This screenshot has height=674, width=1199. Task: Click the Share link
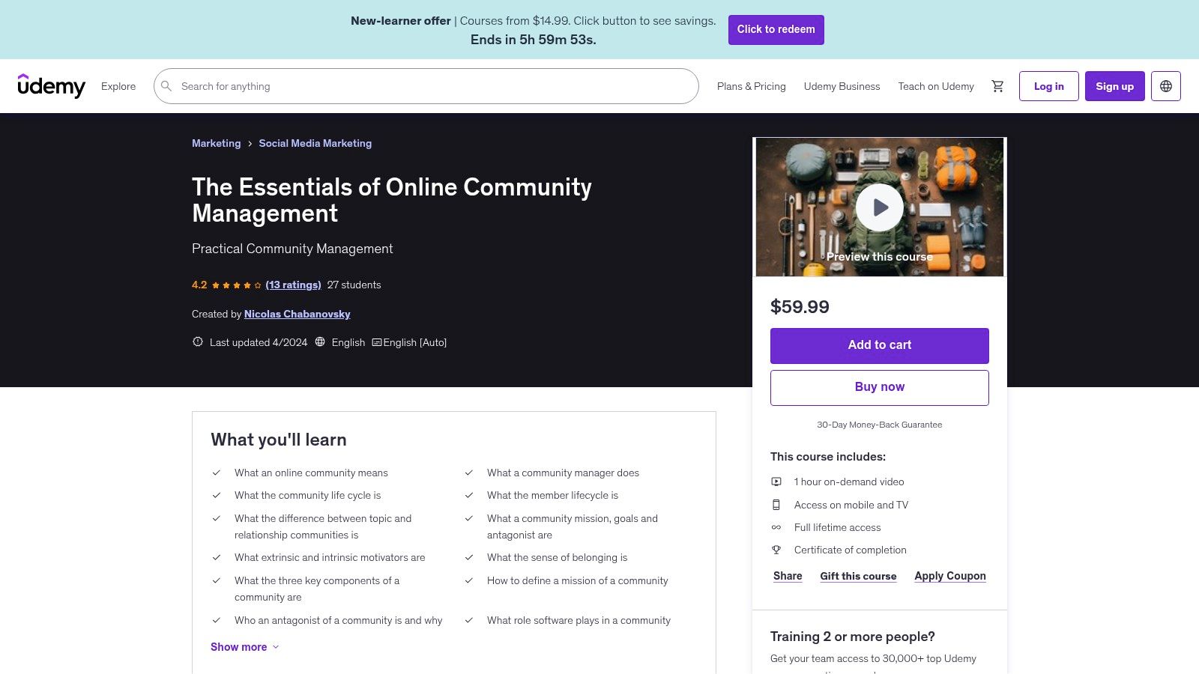788,576
